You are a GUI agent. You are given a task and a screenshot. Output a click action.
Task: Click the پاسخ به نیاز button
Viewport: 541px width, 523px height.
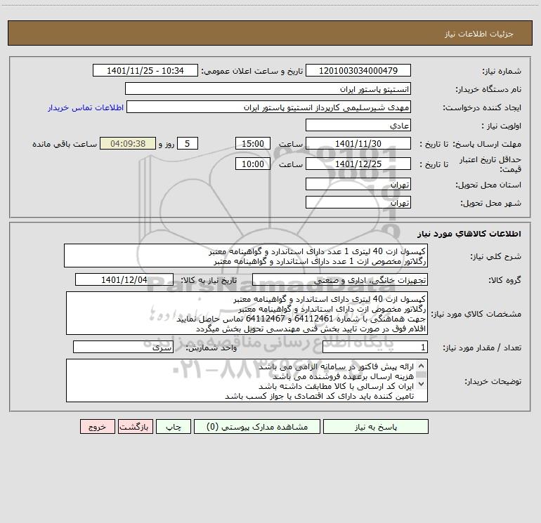pos(376,427)
